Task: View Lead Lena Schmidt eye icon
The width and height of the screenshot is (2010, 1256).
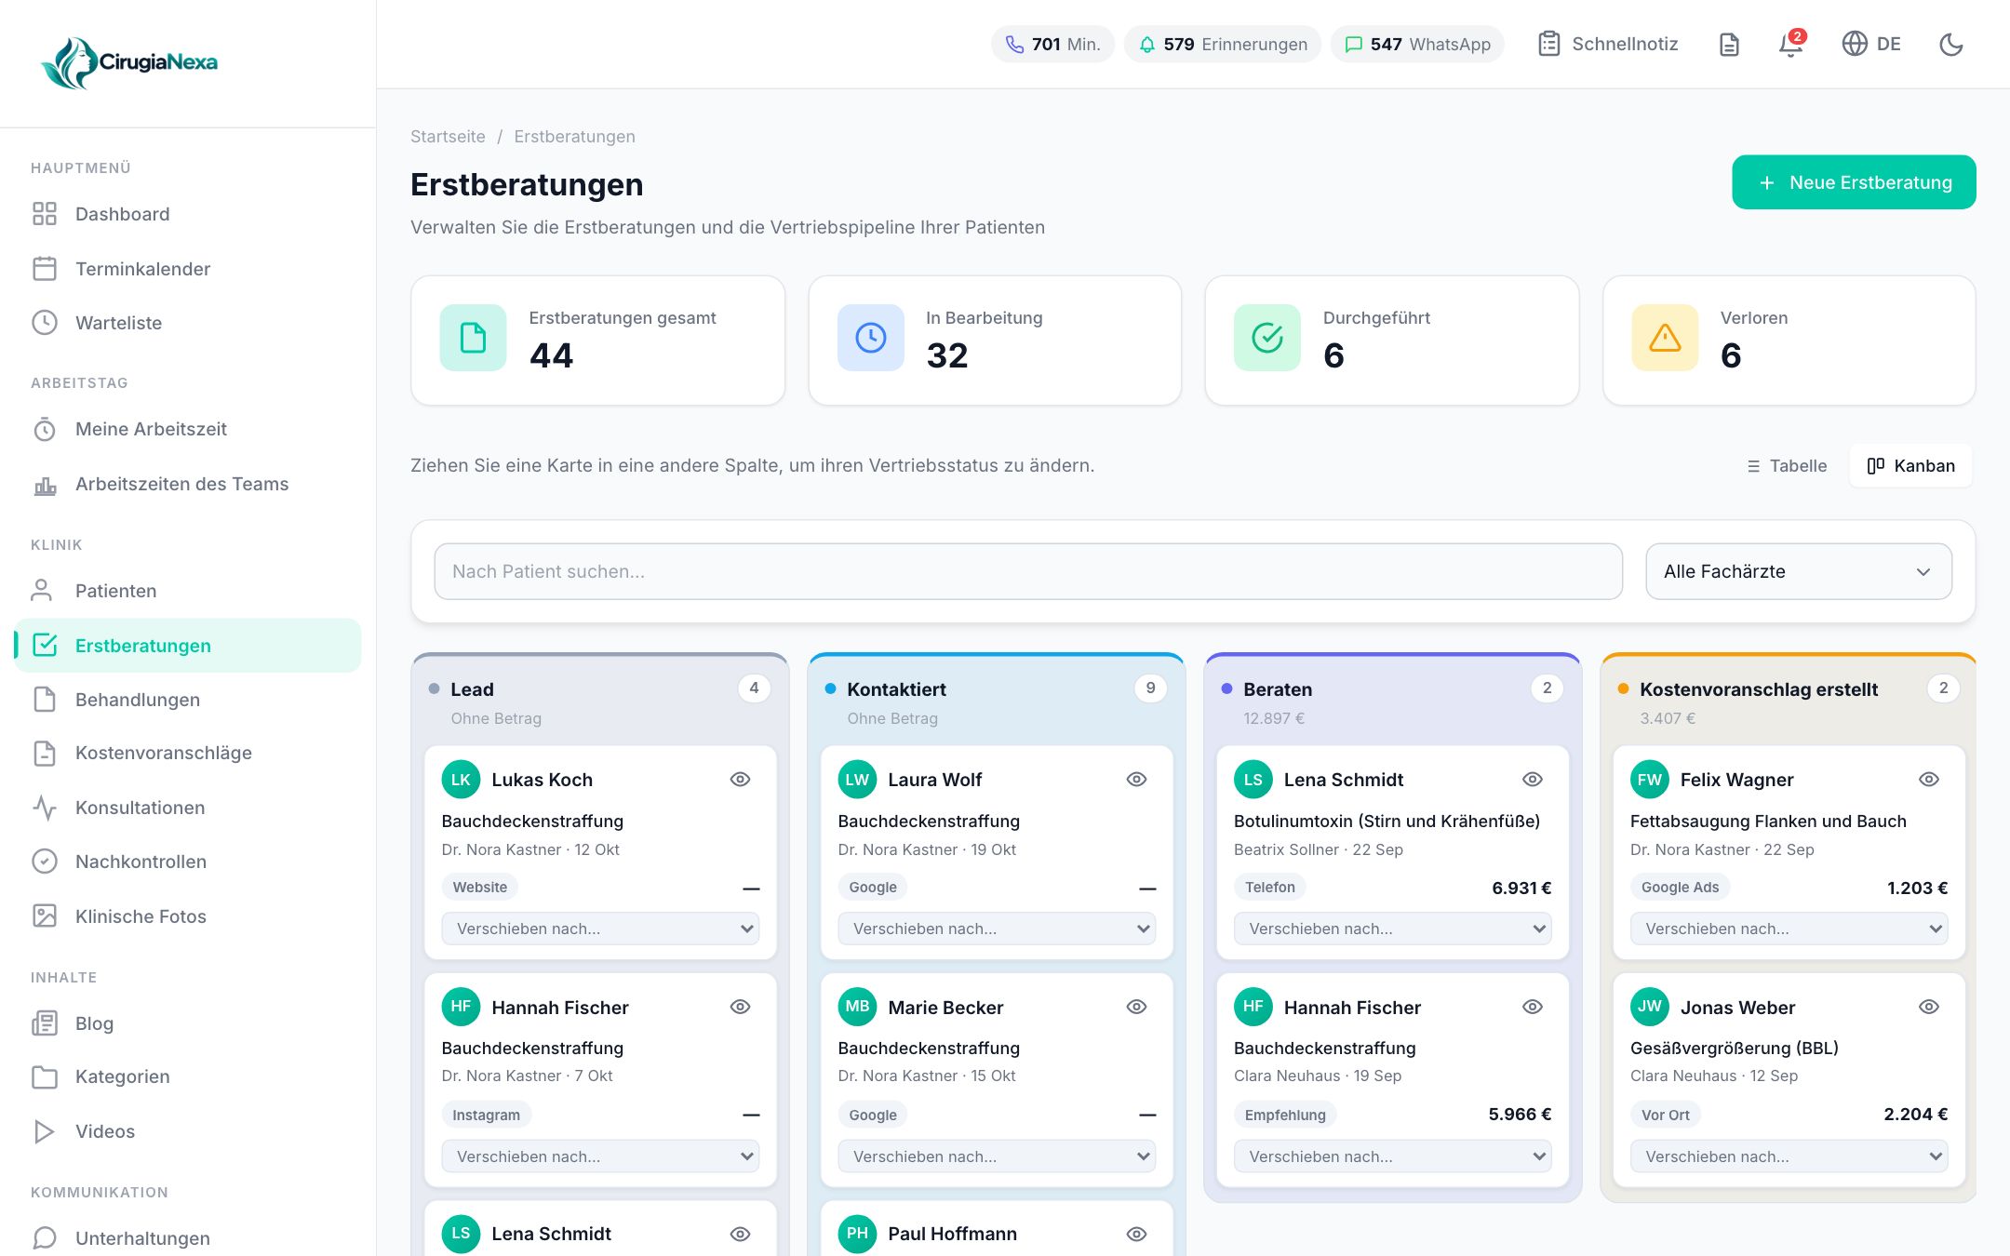Action: click(740, 1234)
